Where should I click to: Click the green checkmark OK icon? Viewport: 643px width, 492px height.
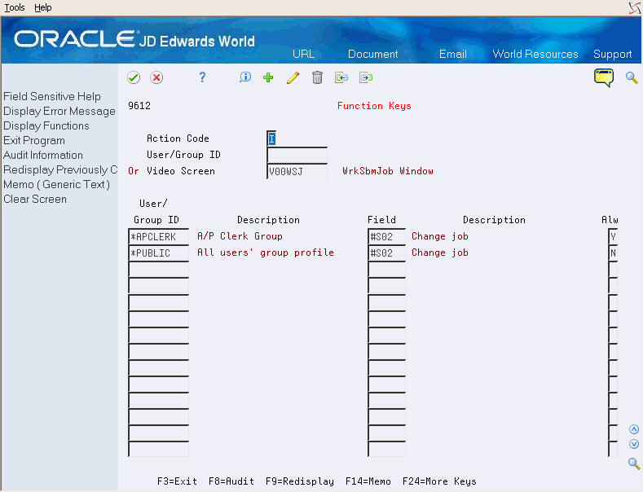[x=134, y=77]
